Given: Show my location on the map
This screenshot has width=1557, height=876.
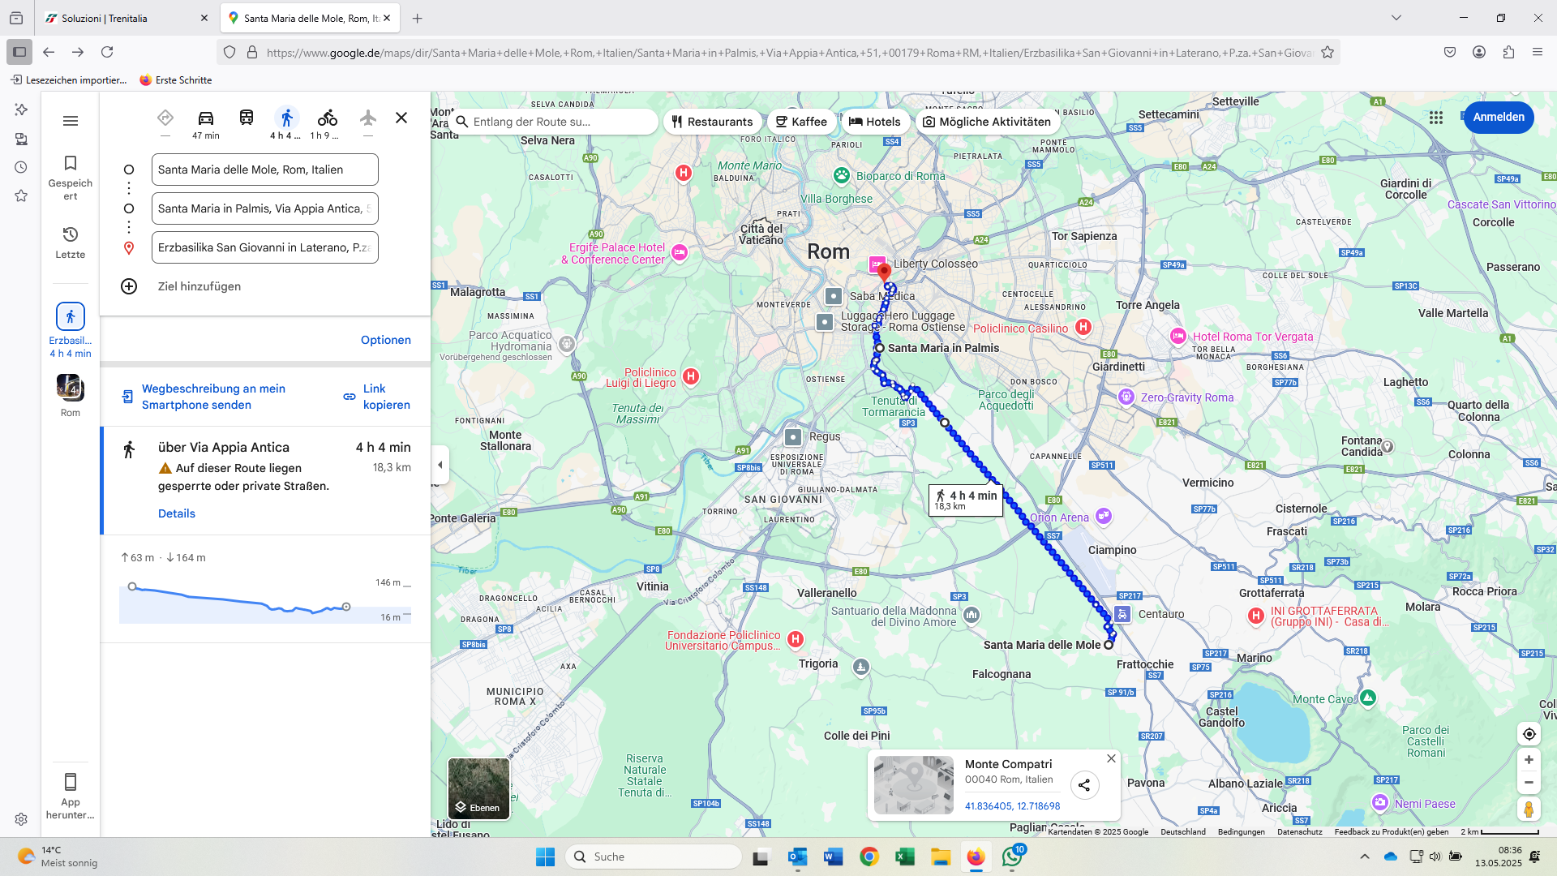Looking at the screenshot, I should (1529, 734).
